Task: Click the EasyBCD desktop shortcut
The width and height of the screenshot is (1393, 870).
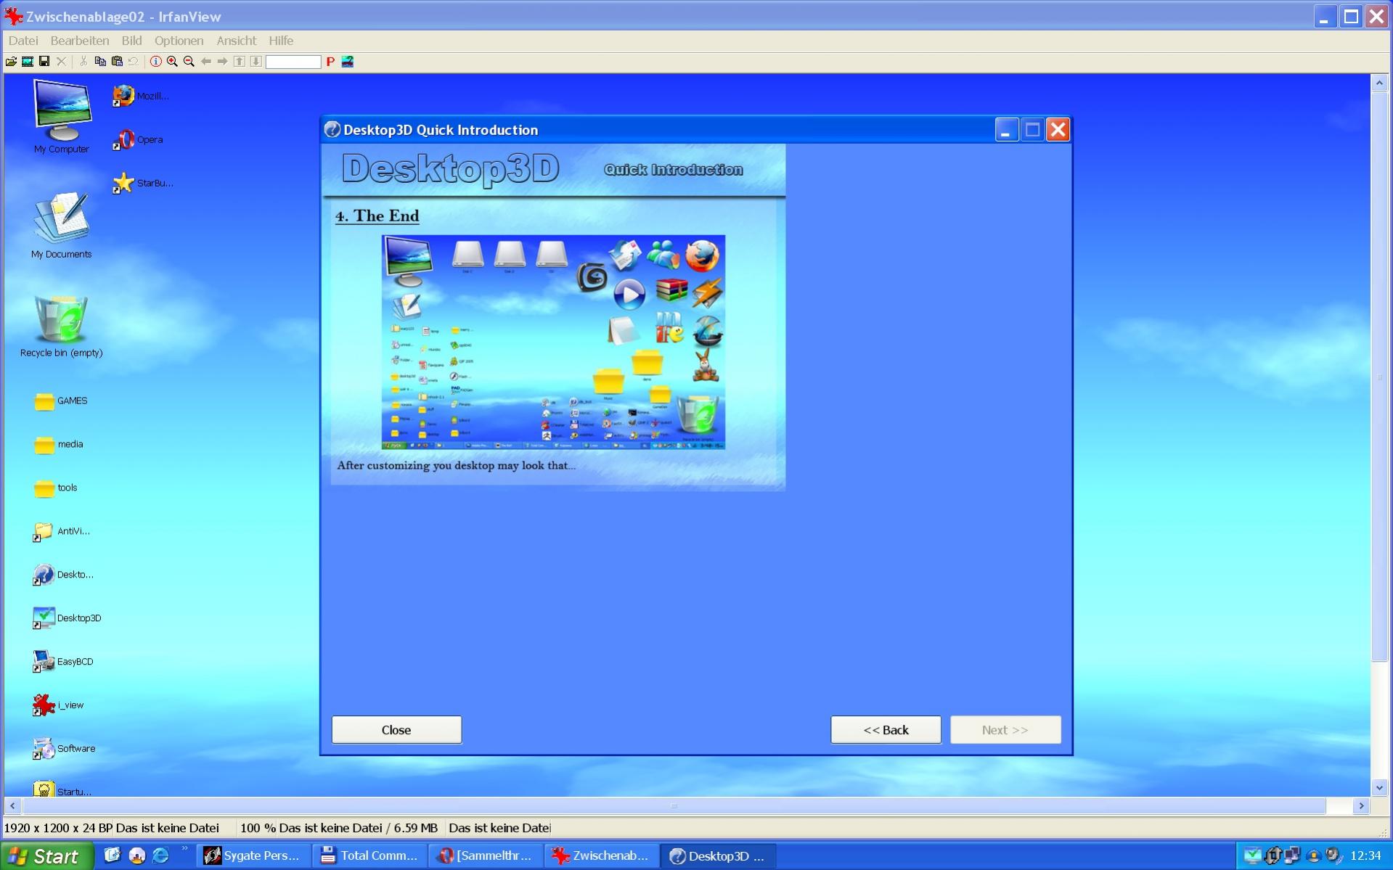Action: pyautogui.click(x=63, y=662)
